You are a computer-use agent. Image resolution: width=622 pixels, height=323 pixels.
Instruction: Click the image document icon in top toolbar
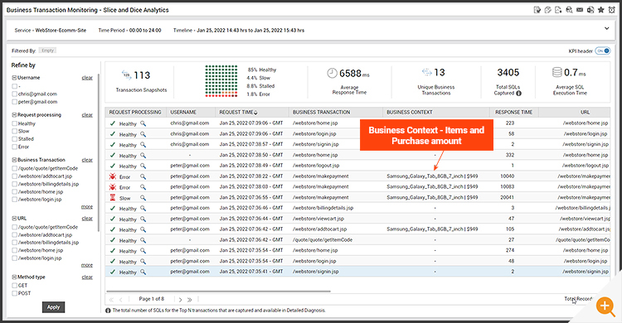click(x=558, y=10)
